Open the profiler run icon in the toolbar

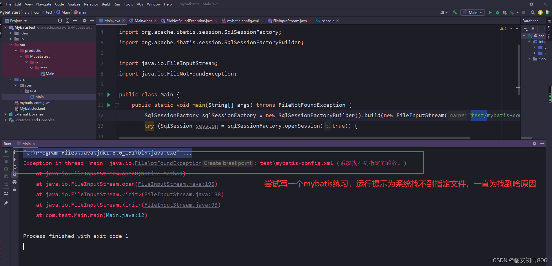click(x=512, y=12)
